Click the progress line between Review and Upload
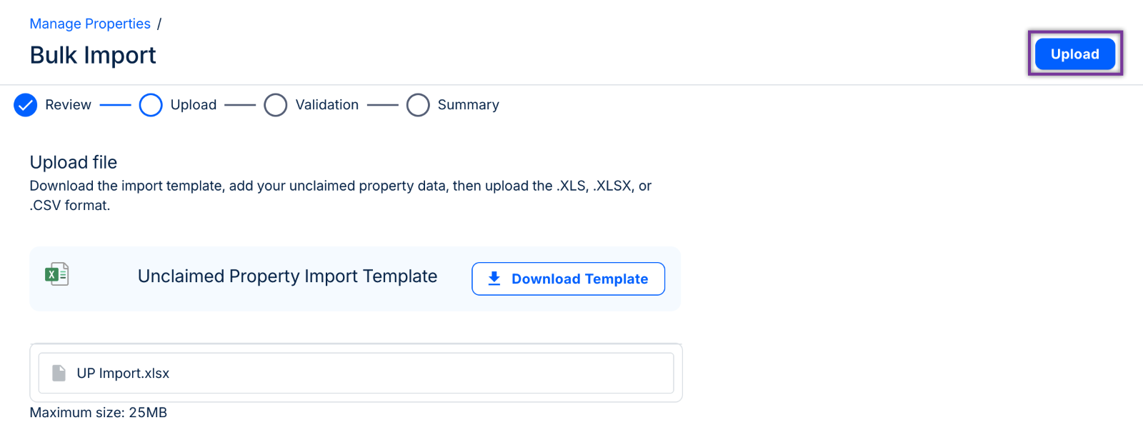Screen dimensions: 1143x435 [116, 105]
